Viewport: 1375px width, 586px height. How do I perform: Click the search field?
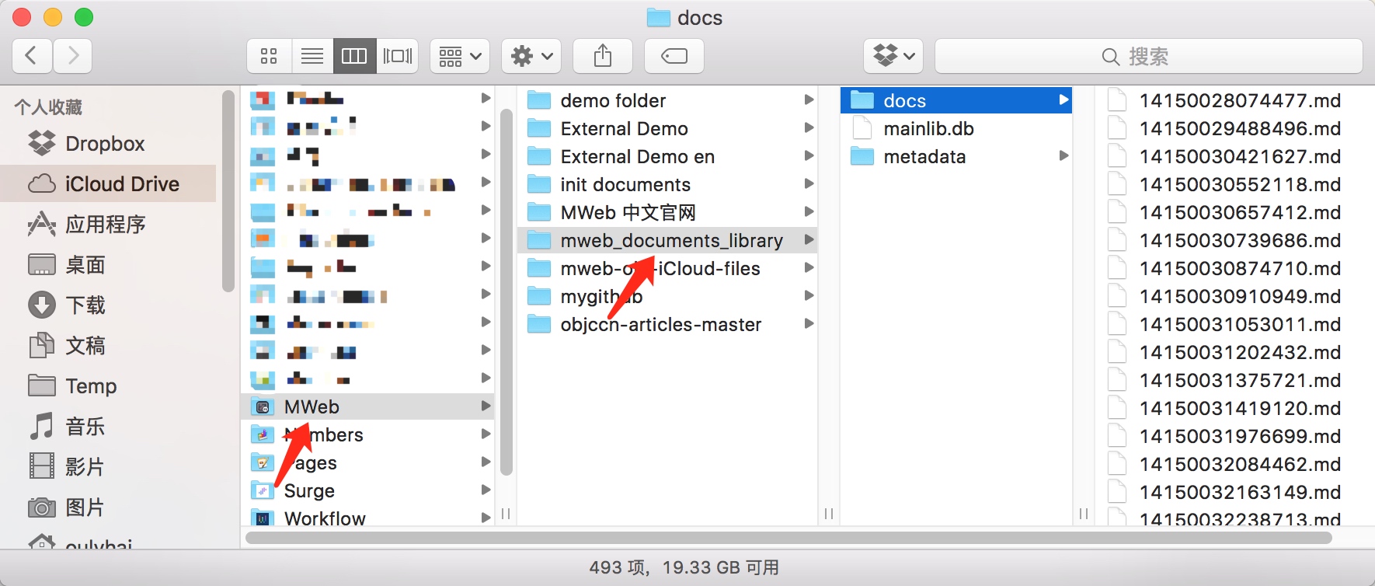click(x=1148, y=56)
